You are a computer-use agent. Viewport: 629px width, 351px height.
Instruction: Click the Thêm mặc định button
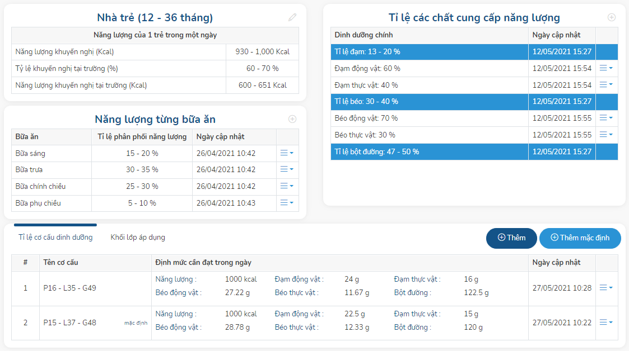[x=580, y=238]
